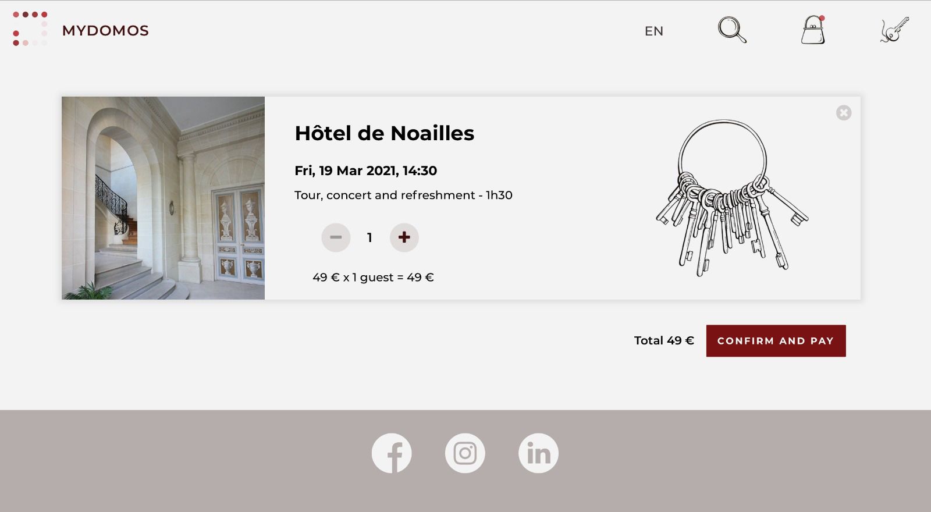Click the hotel entrance photo thumbnail
Screen dimensions: 931x512
pyautogui.click(x=164, y=198)
